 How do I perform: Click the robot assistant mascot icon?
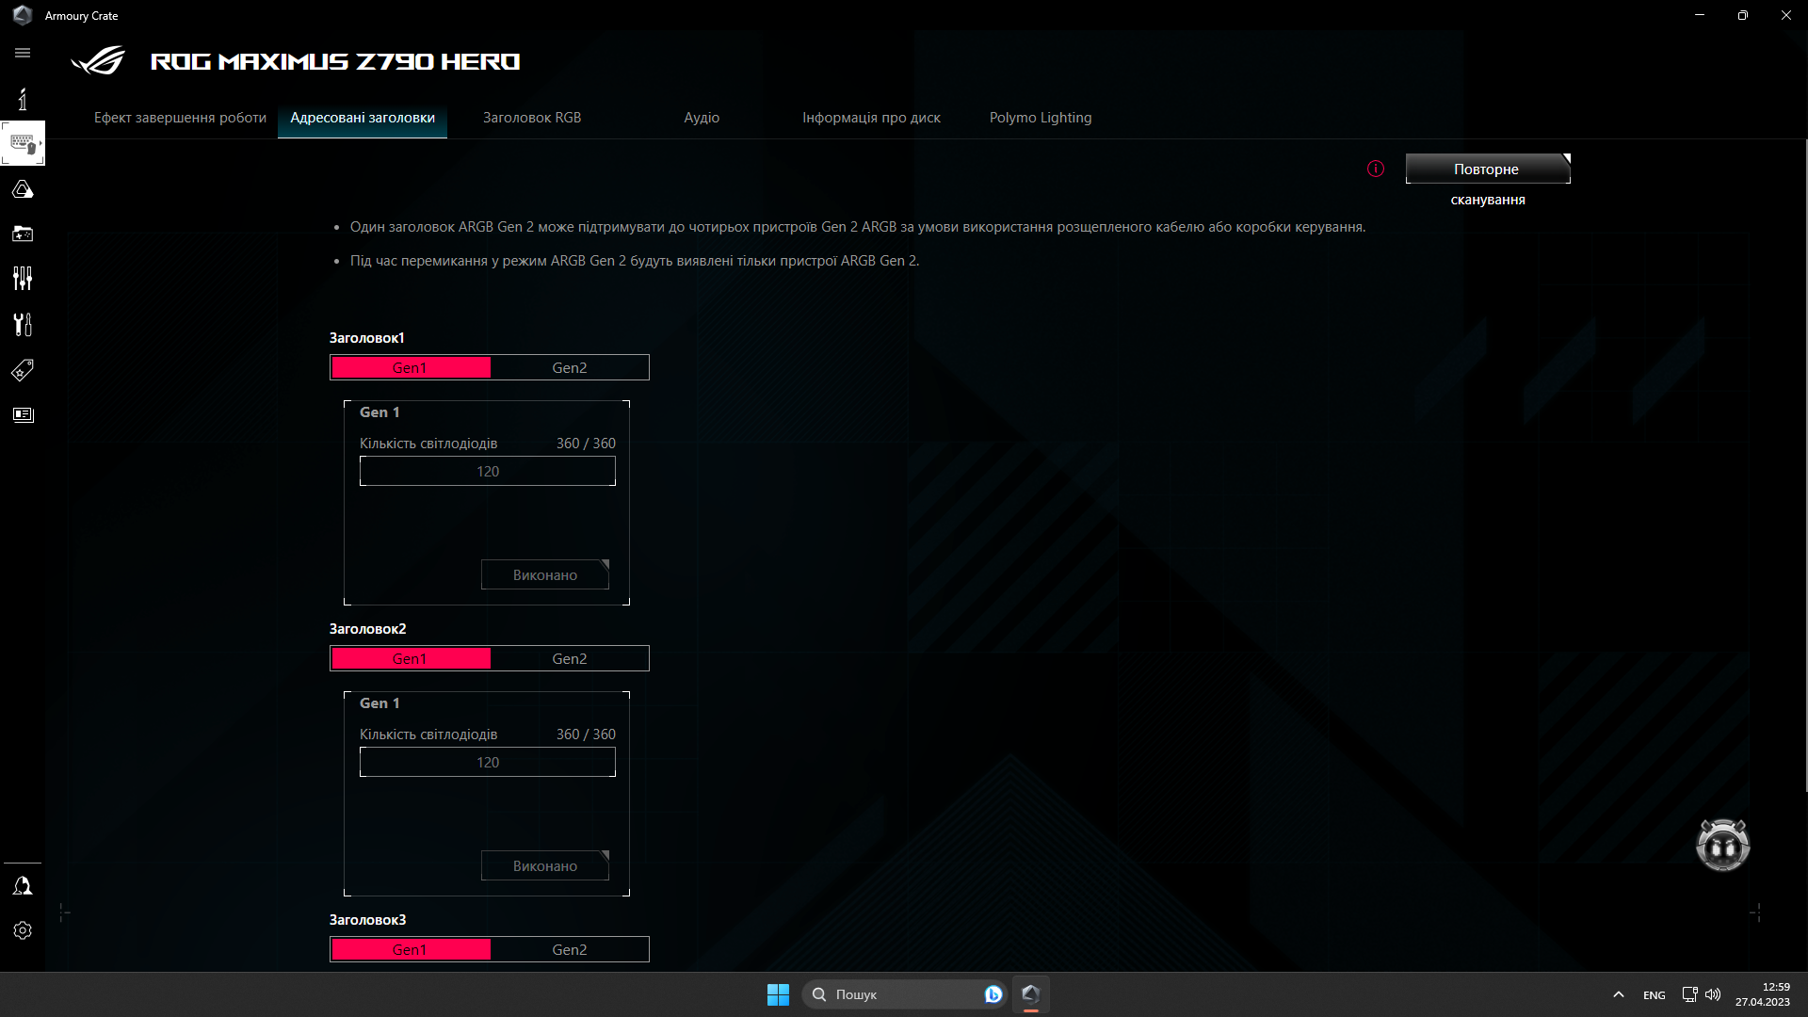point(1722,845)
